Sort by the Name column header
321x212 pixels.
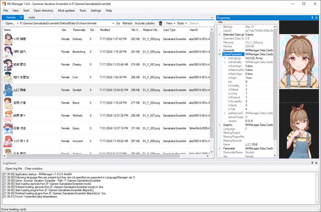pyautogui.click(x=32, y=30)
